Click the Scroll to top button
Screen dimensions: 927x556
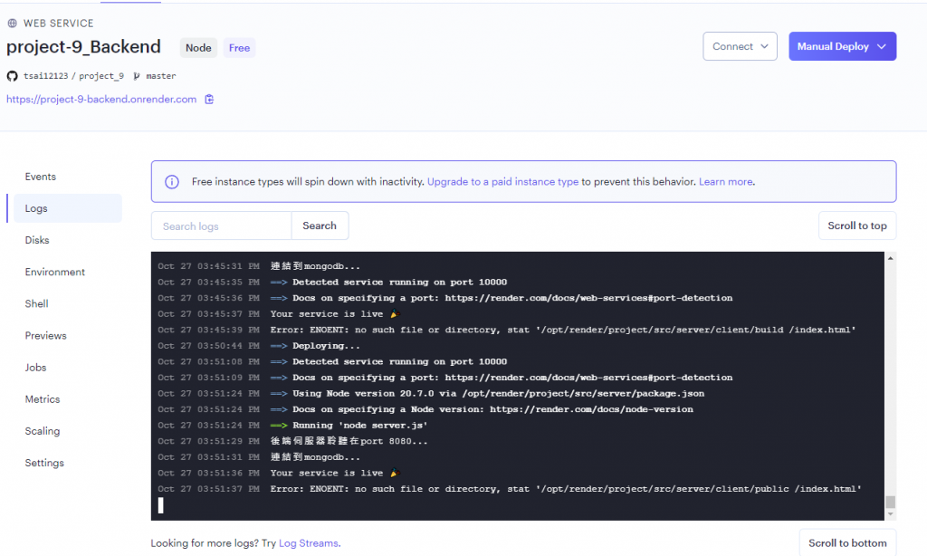pos(857,225)
